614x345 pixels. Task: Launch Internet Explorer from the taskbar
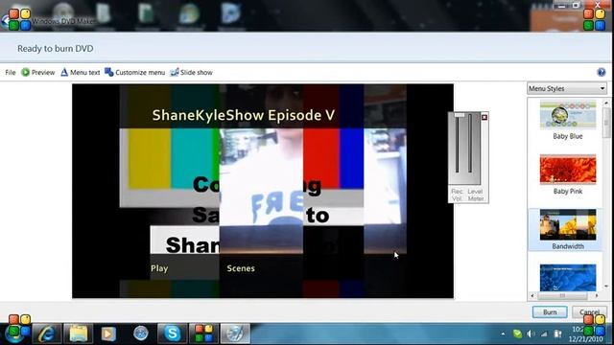46,333
